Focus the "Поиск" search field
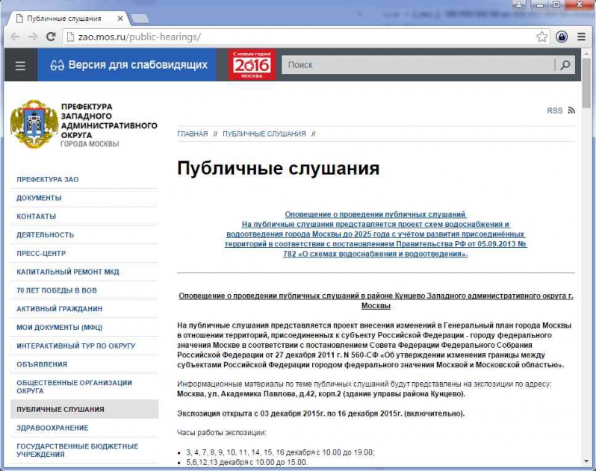The image size is (596, 471). tap(418, 65)
